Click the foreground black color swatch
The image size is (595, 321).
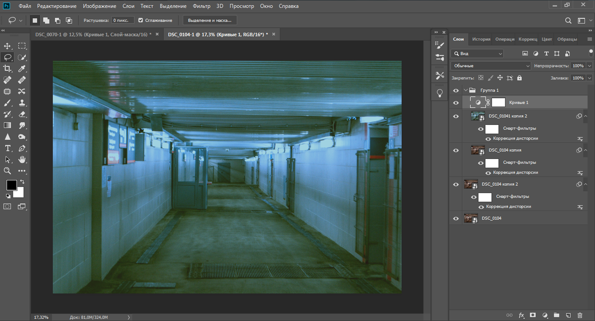(11, 185)
